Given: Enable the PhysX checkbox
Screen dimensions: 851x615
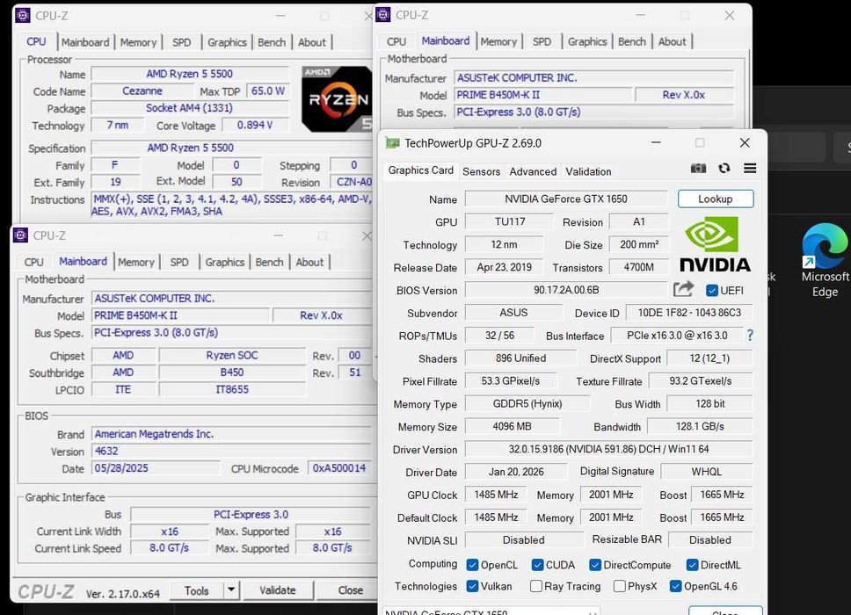Looking at the screenshot, I should pos(619,586).
